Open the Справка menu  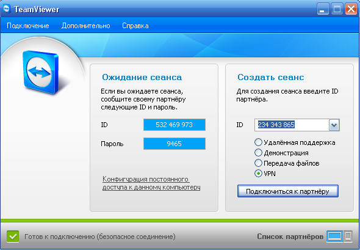tap(135, 26)
